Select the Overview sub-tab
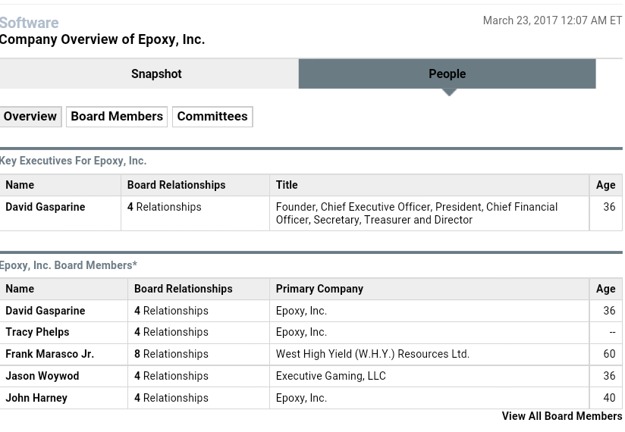This screenshot has height=432, width=625. point(30,116)
